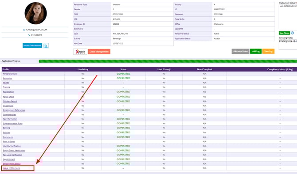The height and width of the screenshot is (174, 297).
Task: Open the Visa Details profile link
Action: click(x=8, y=106)
